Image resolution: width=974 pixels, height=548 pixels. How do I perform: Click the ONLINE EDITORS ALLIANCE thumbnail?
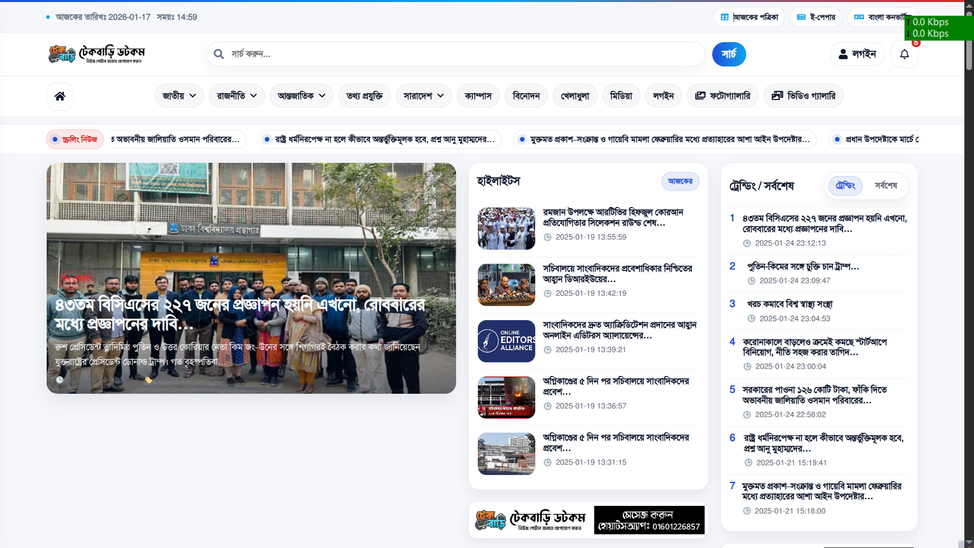pyautogui.click(x=506, y=341)
